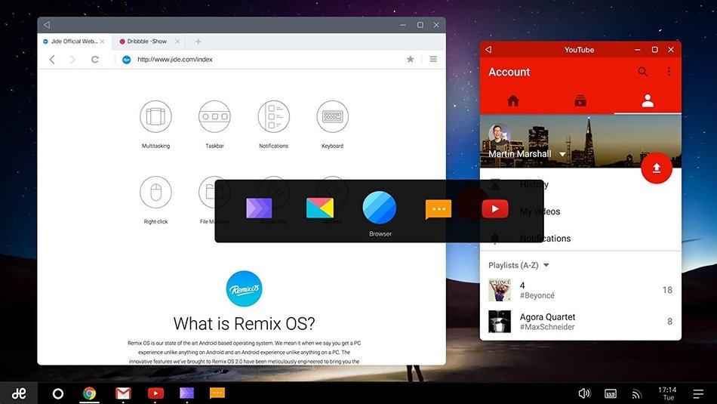
Task: Click browser window back triangle in title bar
Action: [x=47, y=25]
